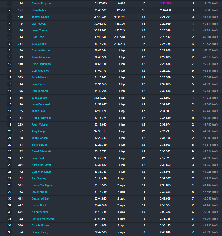Click position badge 35 in the last row
Image resolution: width=222 pixels, height=236 pixels.
pos(10,232)
